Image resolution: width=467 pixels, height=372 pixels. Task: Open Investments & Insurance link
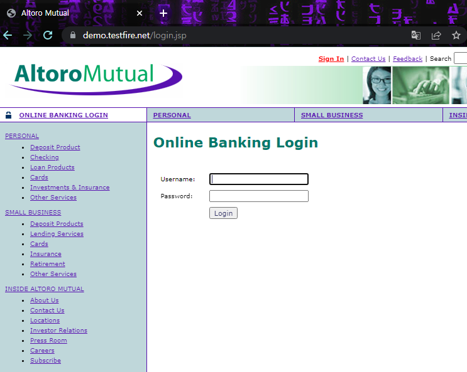[x=70, y=188]
